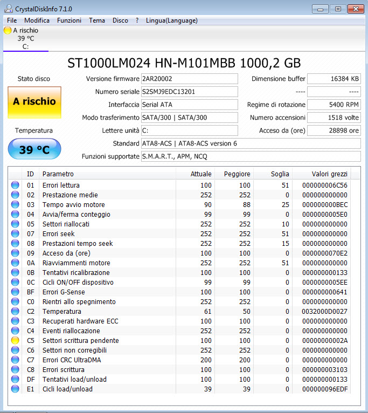
Task: Click the blue status icon for Settori riallocati
Action: point(15,224)
